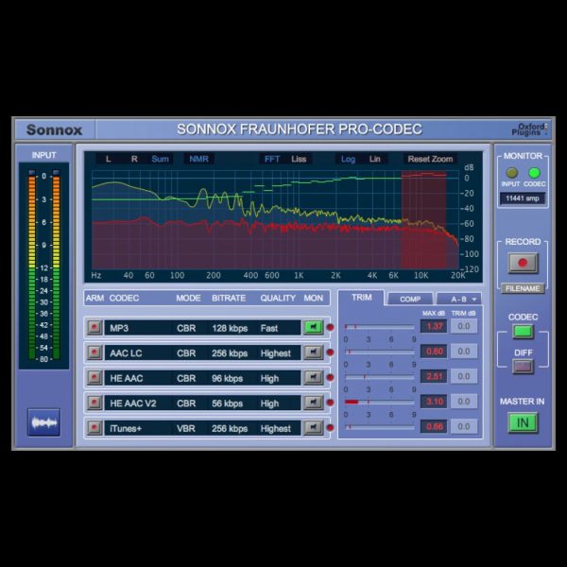Screen dimensions: 567x567
Task: Toggle the DIFF audition button
Action: pyautogui.click(x=523, y=367)
